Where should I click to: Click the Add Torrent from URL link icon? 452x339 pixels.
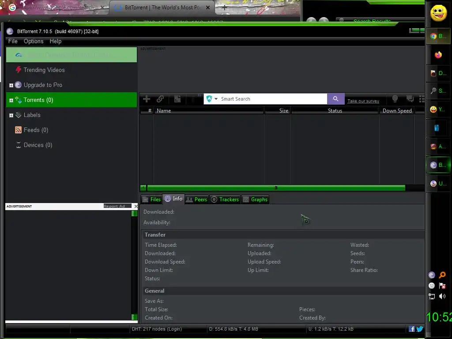click(x=160, y=99)
